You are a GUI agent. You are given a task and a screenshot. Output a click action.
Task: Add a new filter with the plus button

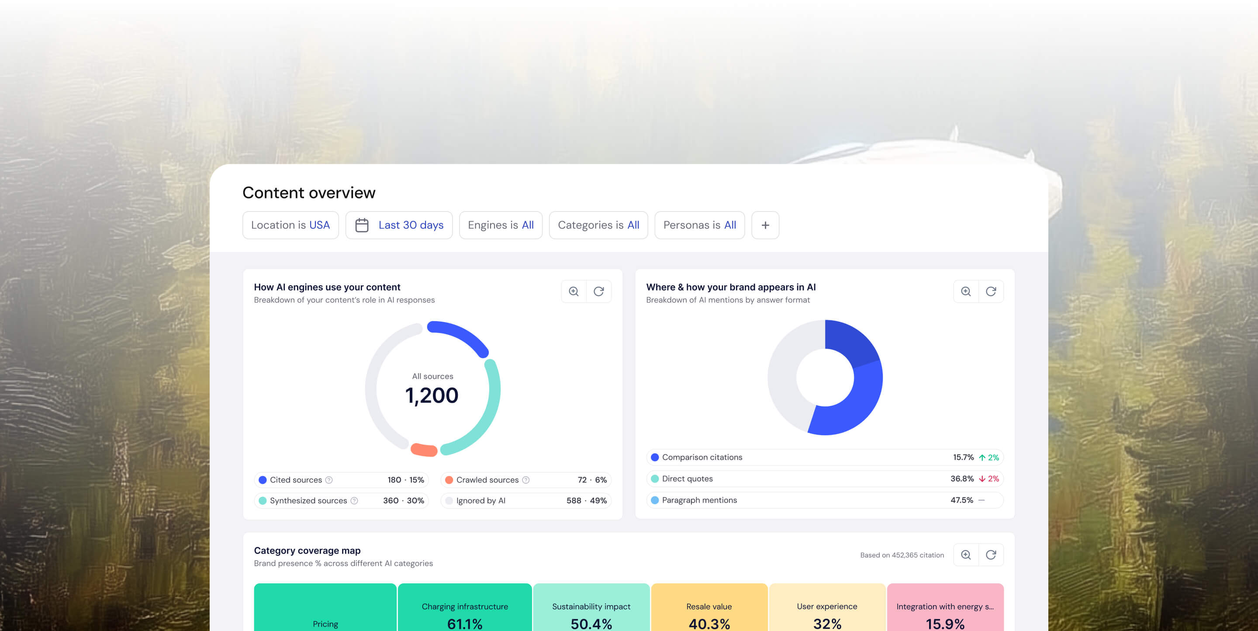coord(765,225)
